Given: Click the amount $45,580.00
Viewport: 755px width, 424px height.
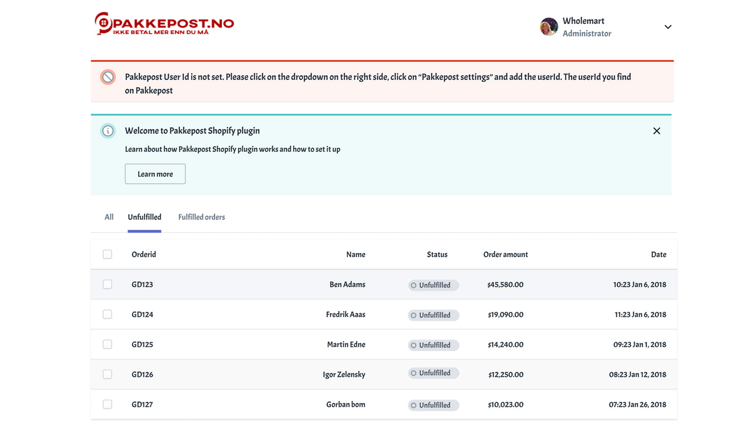Looking at the screenshot, I should coord(505,284).
